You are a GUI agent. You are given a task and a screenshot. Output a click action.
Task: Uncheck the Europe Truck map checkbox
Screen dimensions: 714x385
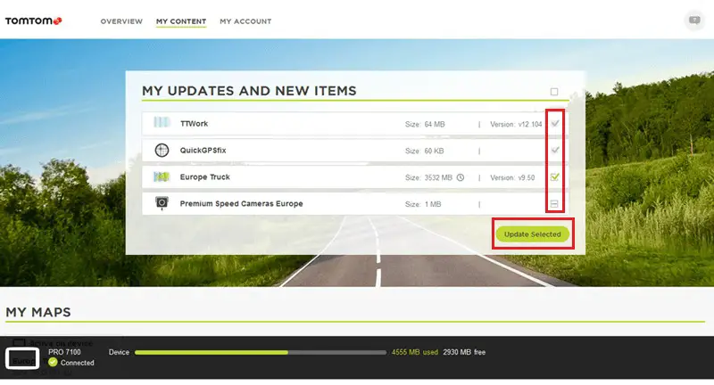pos(554,176)
